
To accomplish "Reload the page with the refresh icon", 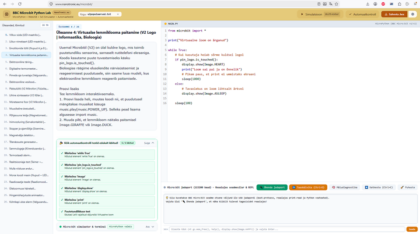I will [20, 4].
